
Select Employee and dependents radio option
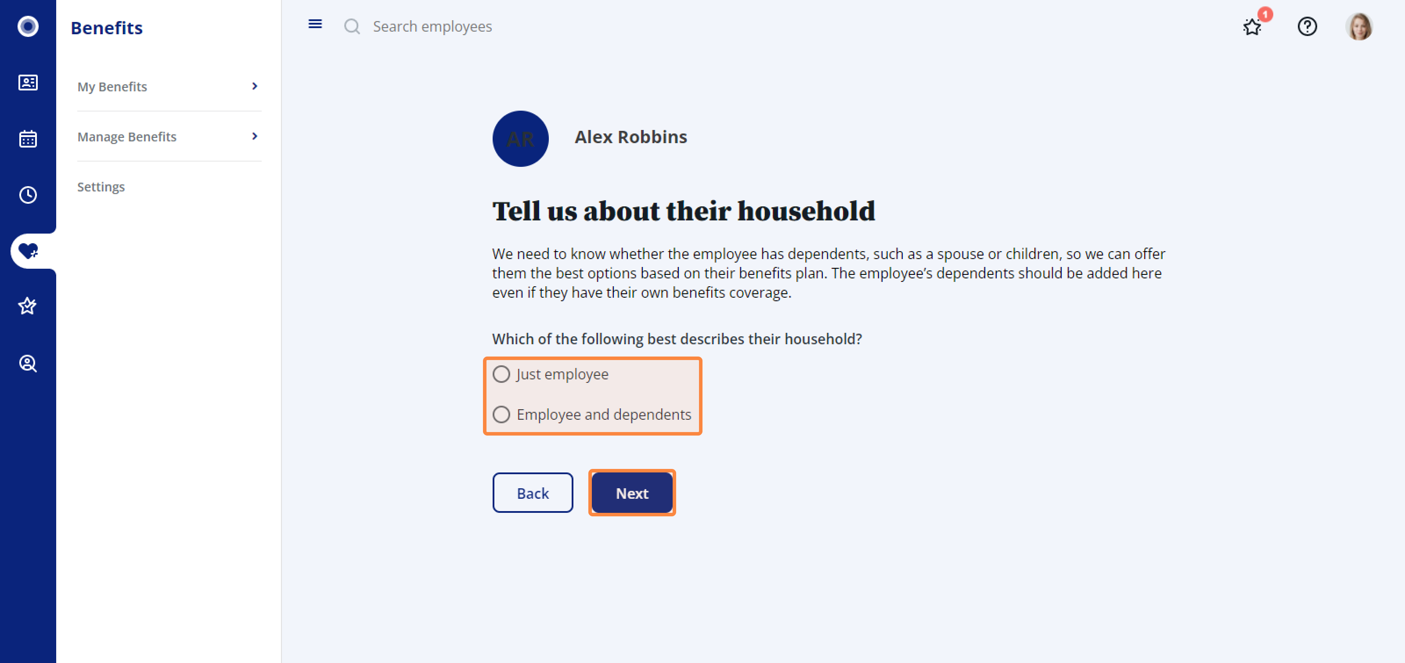click(501, 414)
